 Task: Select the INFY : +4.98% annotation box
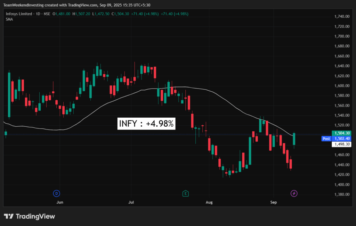point(146,124)
